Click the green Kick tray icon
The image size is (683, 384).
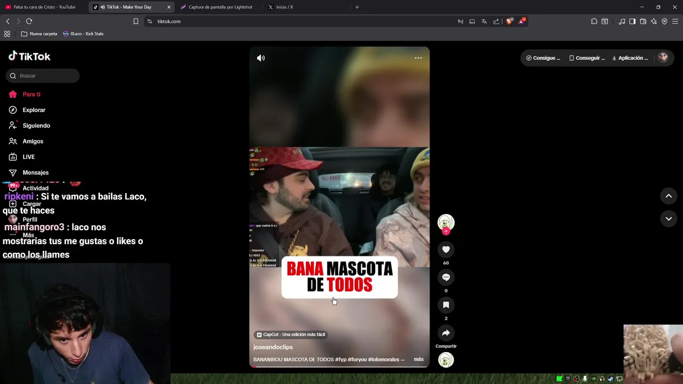pyautogui.click(x=559, y=379)
